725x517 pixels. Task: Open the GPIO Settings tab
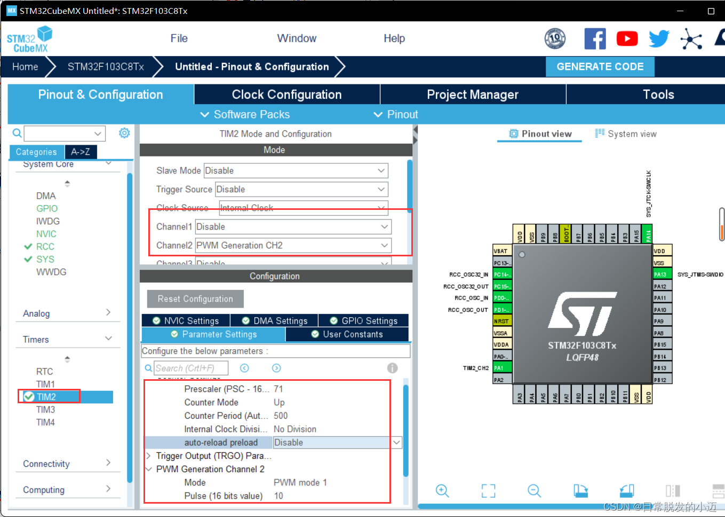(x=364, y=320)
